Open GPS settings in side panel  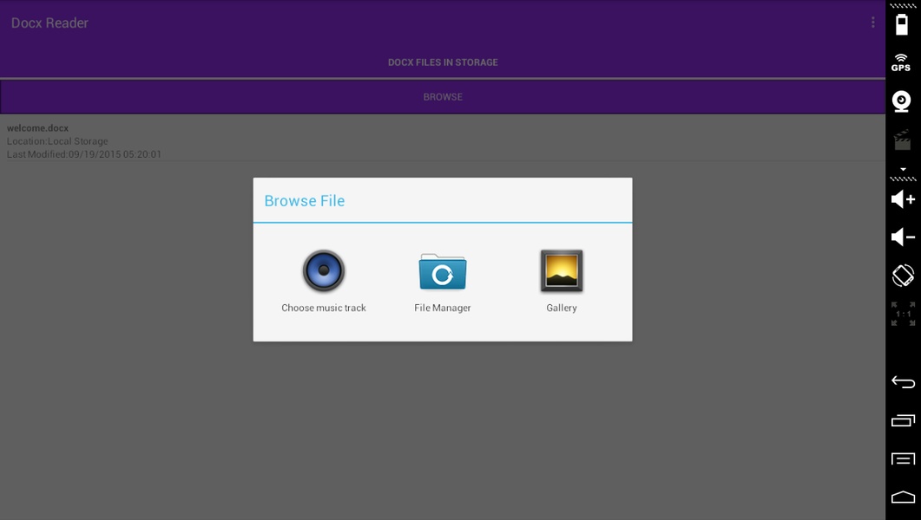click(x=901, y=62)
